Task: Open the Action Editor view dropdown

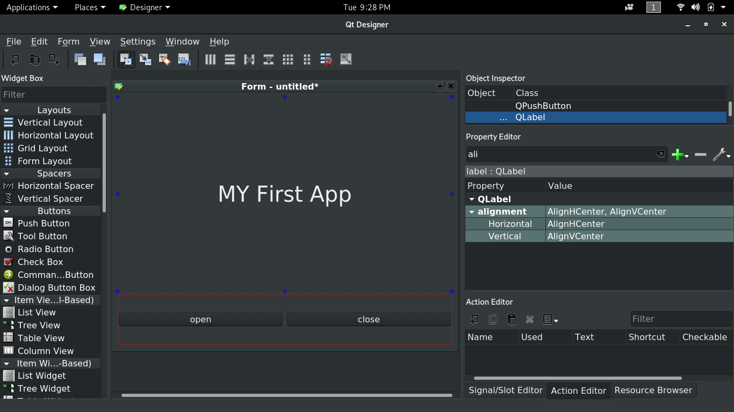Action: point(556,319)
